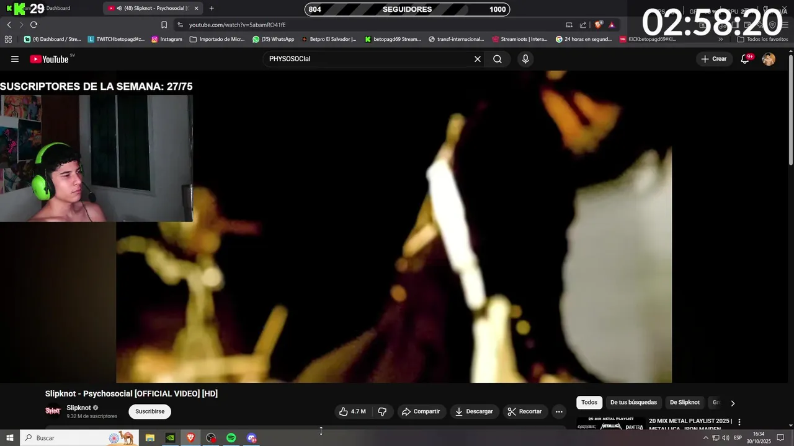Open the transf-internacional bookmark
This screenshot has width=794, height=446.
coord(456,39)
